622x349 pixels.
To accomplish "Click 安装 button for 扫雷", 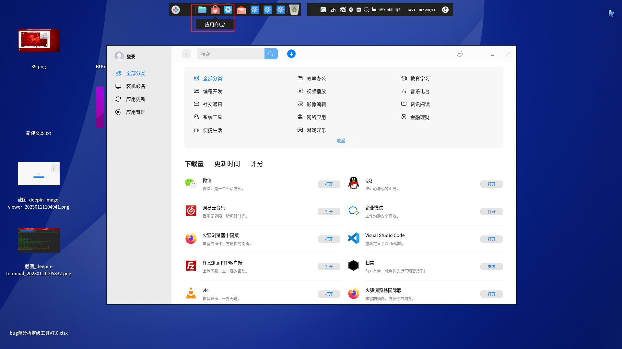I will (x=492, y=267).
